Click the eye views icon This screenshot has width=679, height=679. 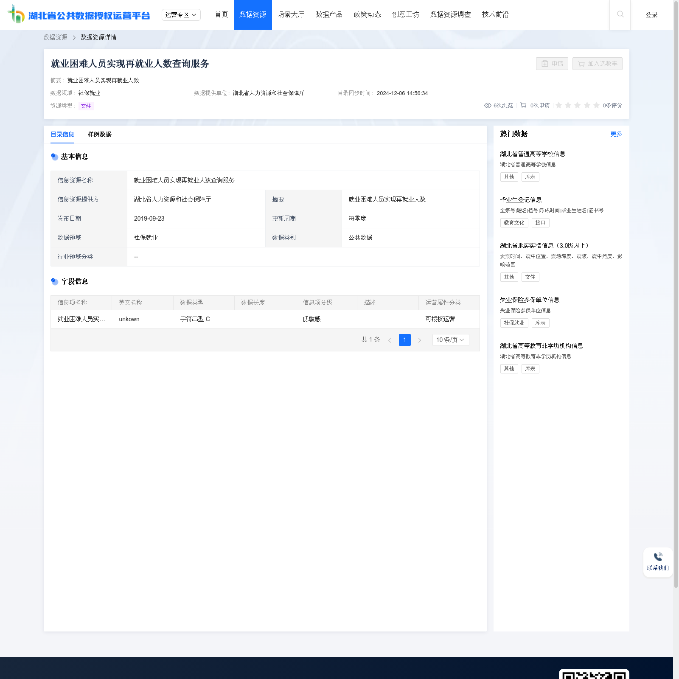point(488,106)
